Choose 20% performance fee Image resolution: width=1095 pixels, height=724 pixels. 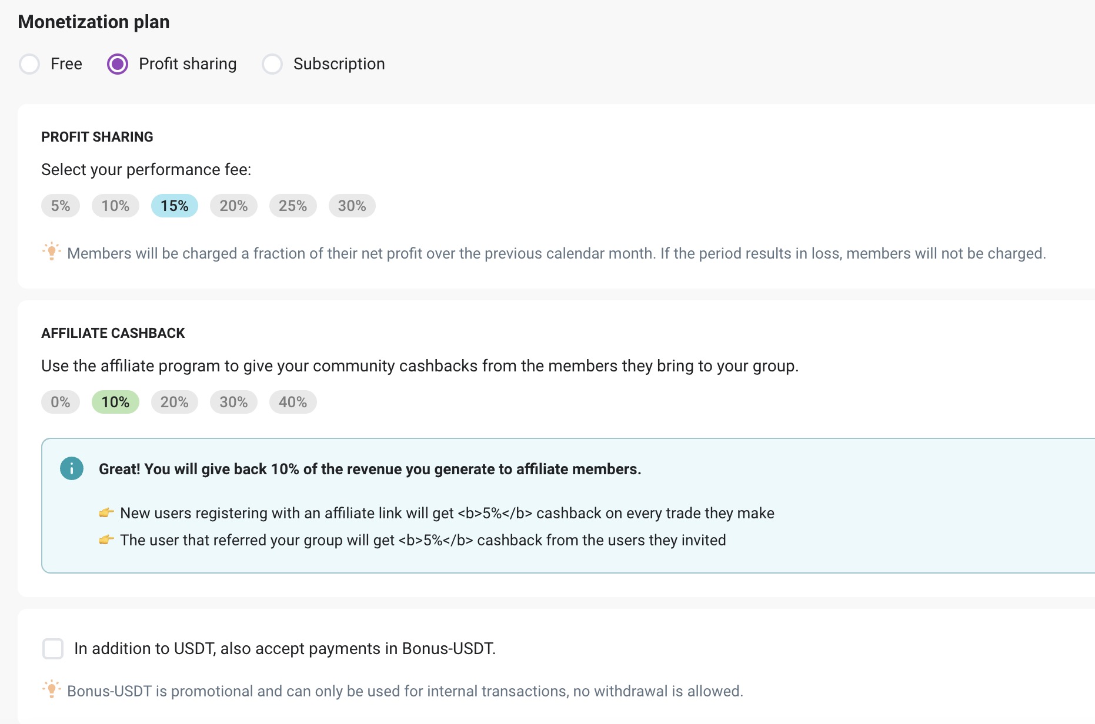(233, 206)
